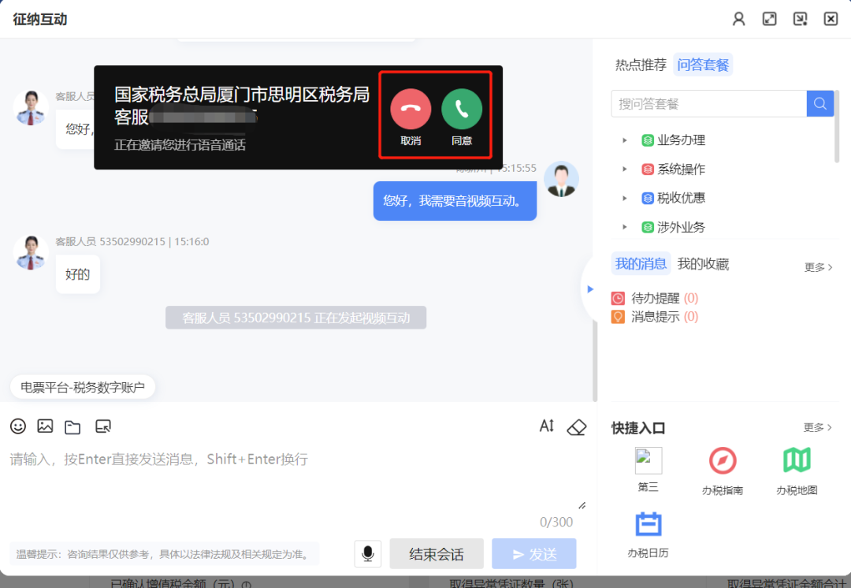This screenshot has height=588, width=851.
Task: Focus the 搜问答套餐 search field
Action: [x=709, y=103]
